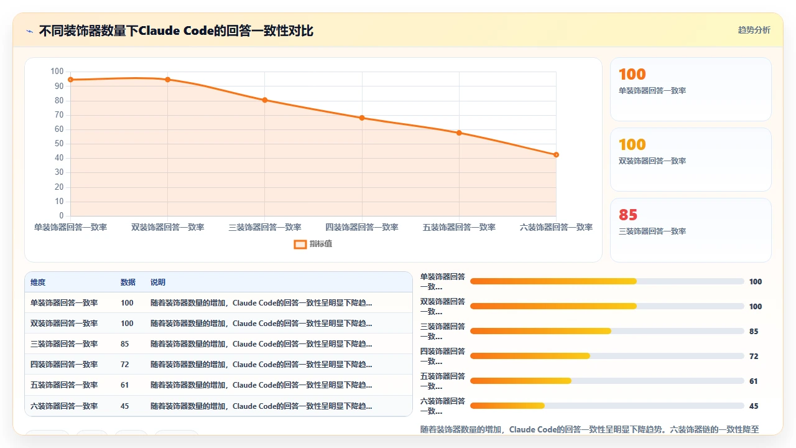This screenshot has width=796, height=448.
Task: Click the value 45 in the table's 数据 column
Action: [125, 406]
